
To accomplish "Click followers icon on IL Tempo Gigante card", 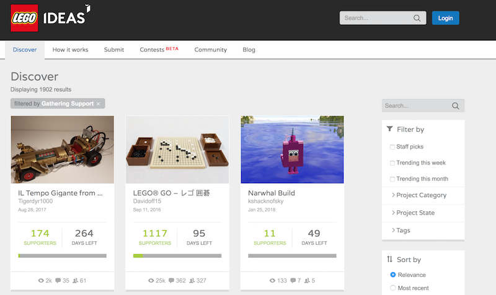I will (75, 281).
